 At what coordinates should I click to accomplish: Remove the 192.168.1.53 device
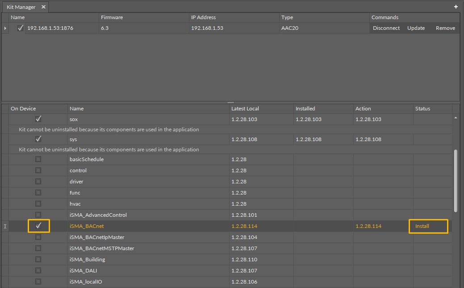click(445, 28)
